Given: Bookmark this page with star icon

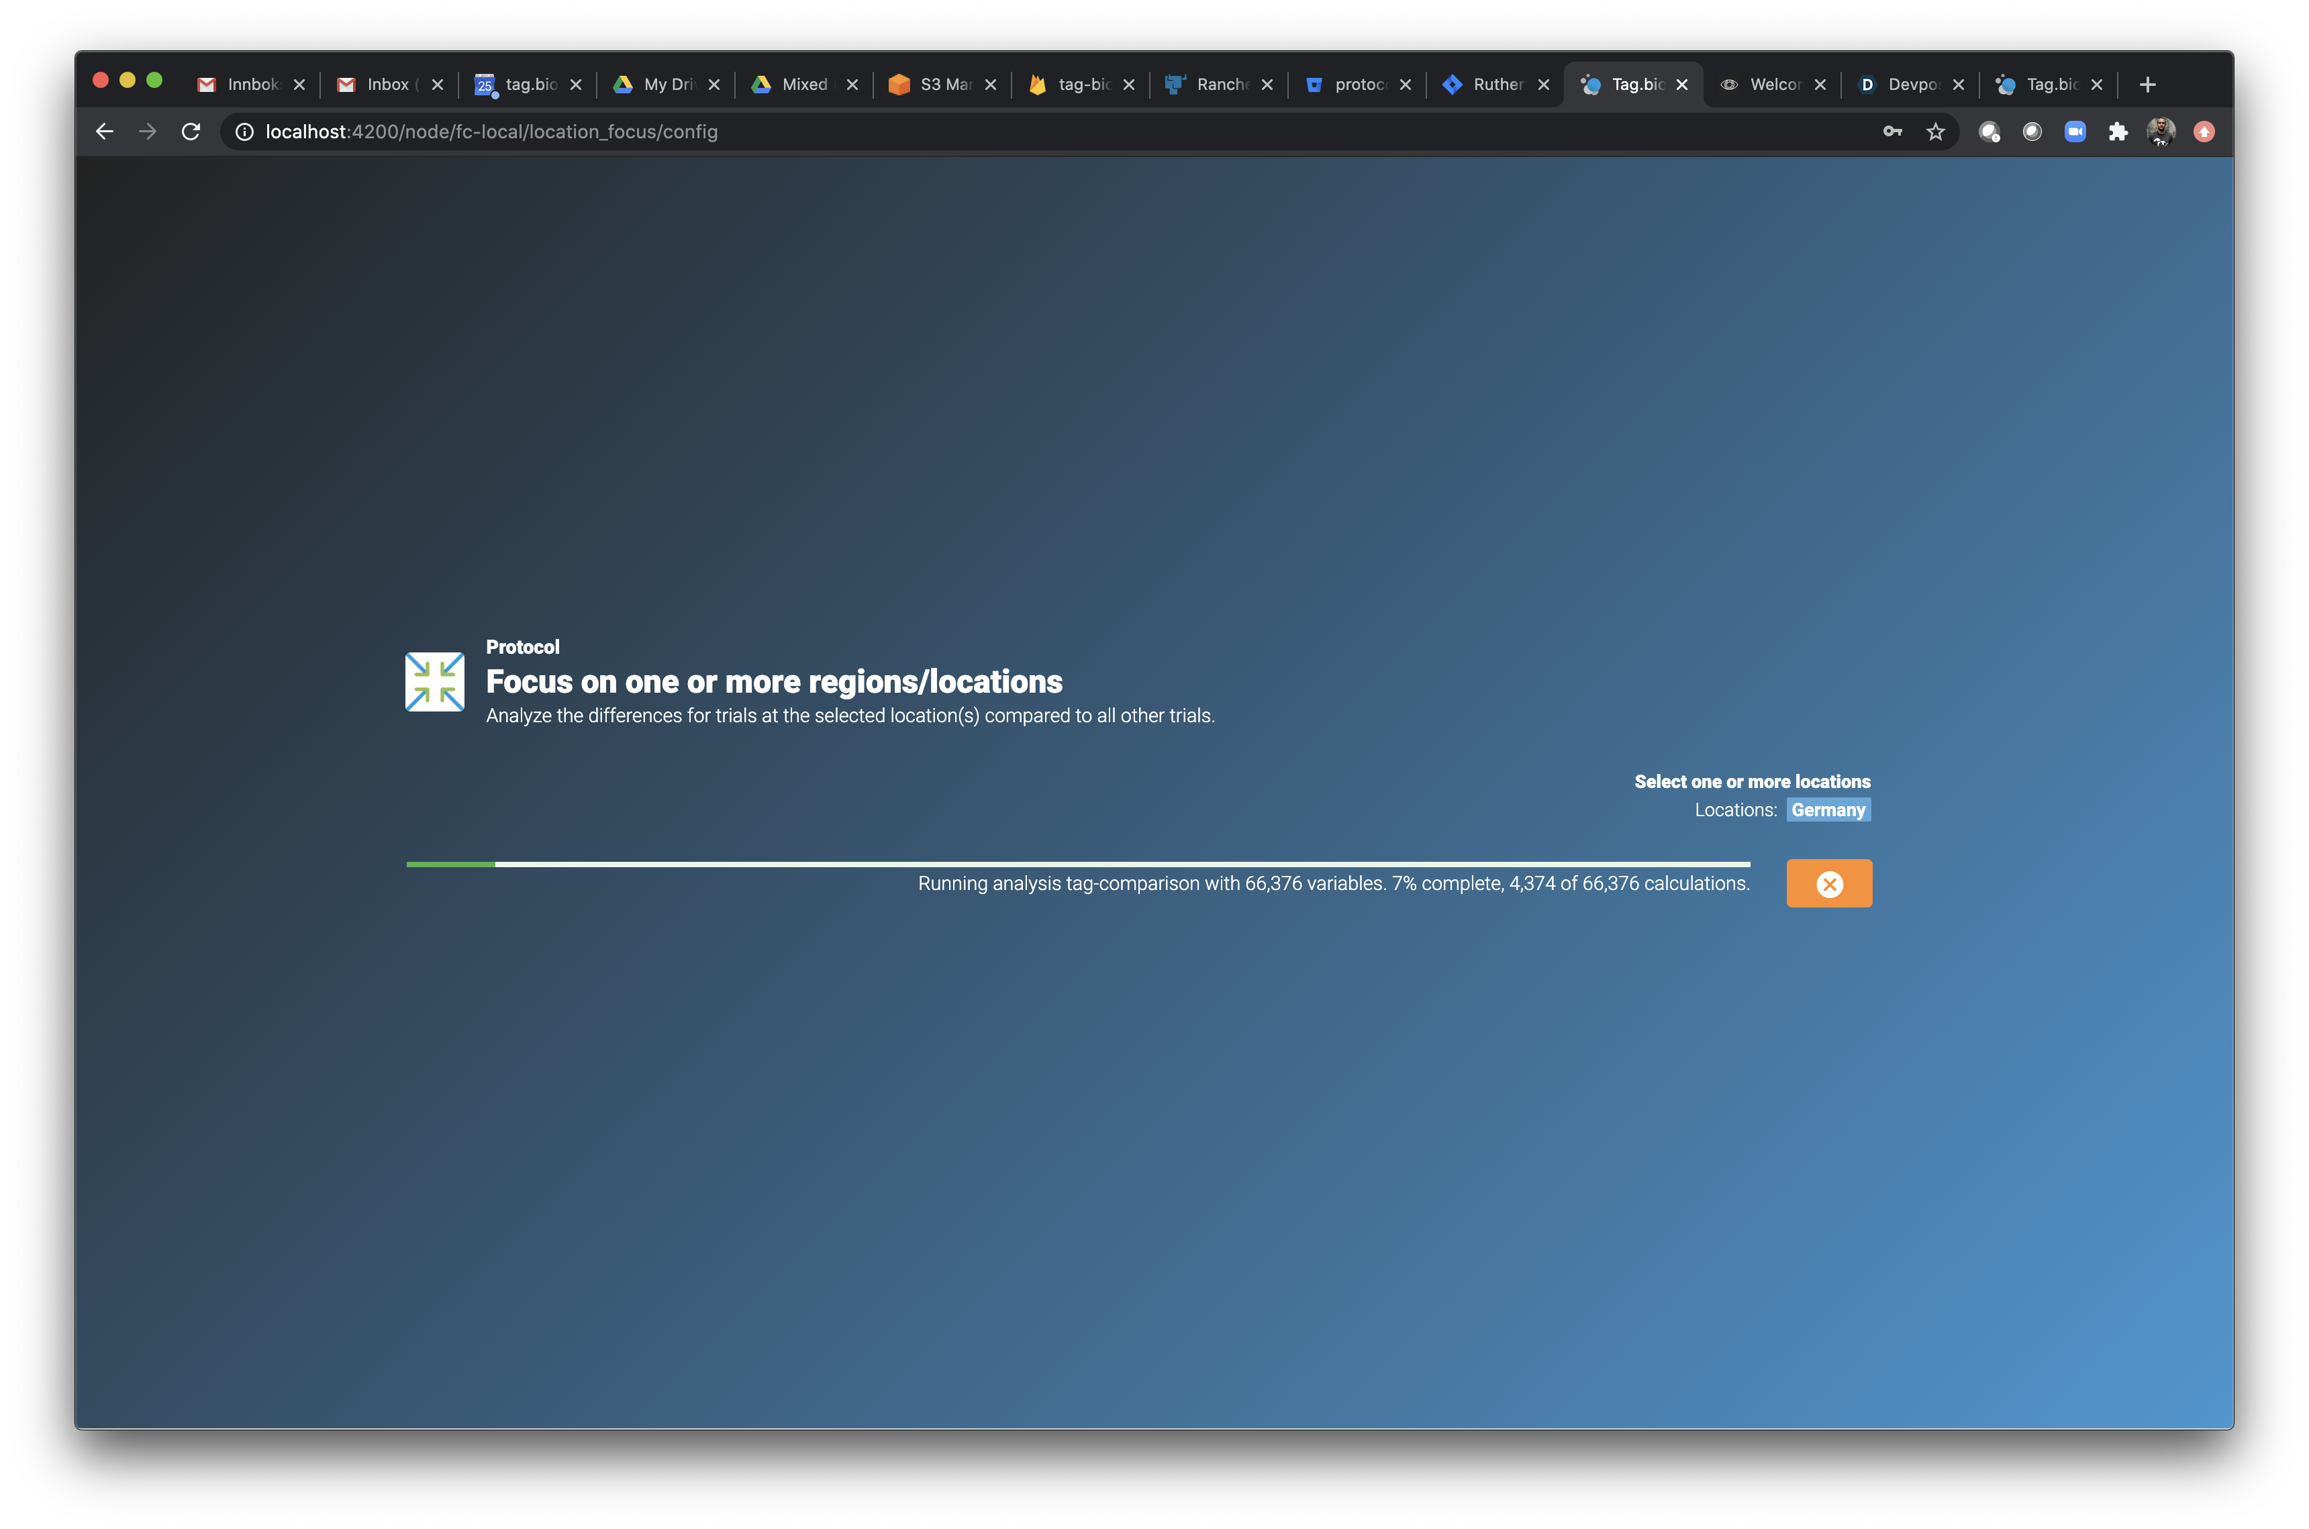Looking at the screenshot, I should (1936, 132).
